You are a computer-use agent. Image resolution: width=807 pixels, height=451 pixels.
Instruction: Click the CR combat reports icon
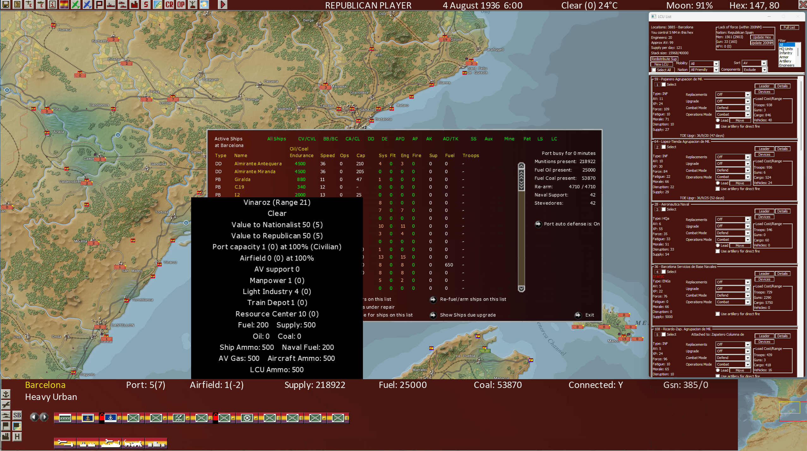[x=169, y=4]
